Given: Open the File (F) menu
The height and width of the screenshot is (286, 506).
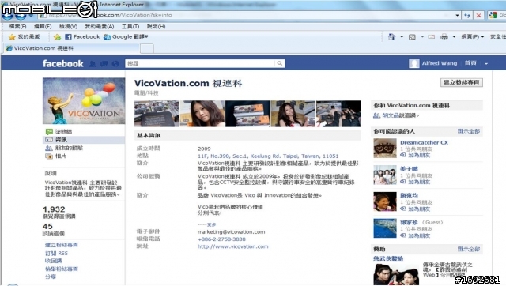Looking at the screenshot, I should click(x=17, y=26).
